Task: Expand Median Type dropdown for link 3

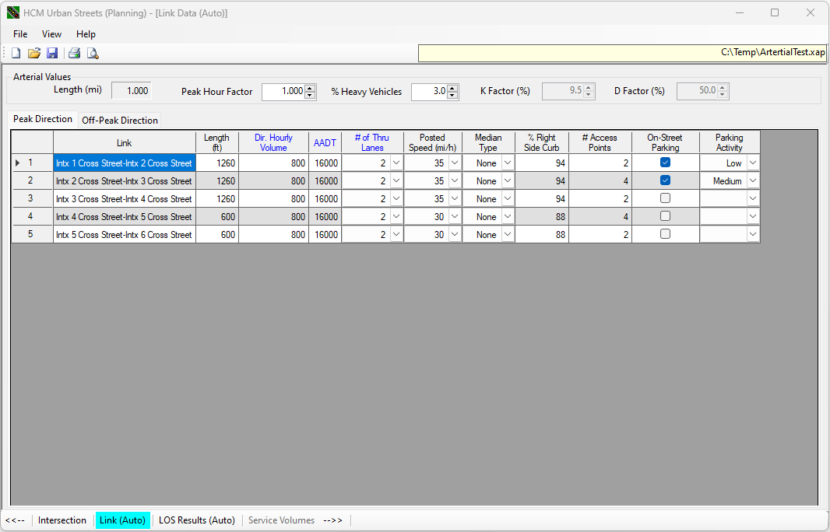Action: (507, 199)
